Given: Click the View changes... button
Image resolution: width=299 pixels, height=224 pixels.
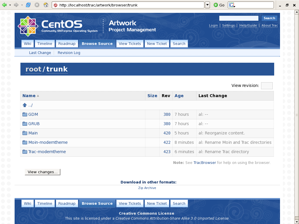Looking at the screenshot, I should [x=43, y=172].
